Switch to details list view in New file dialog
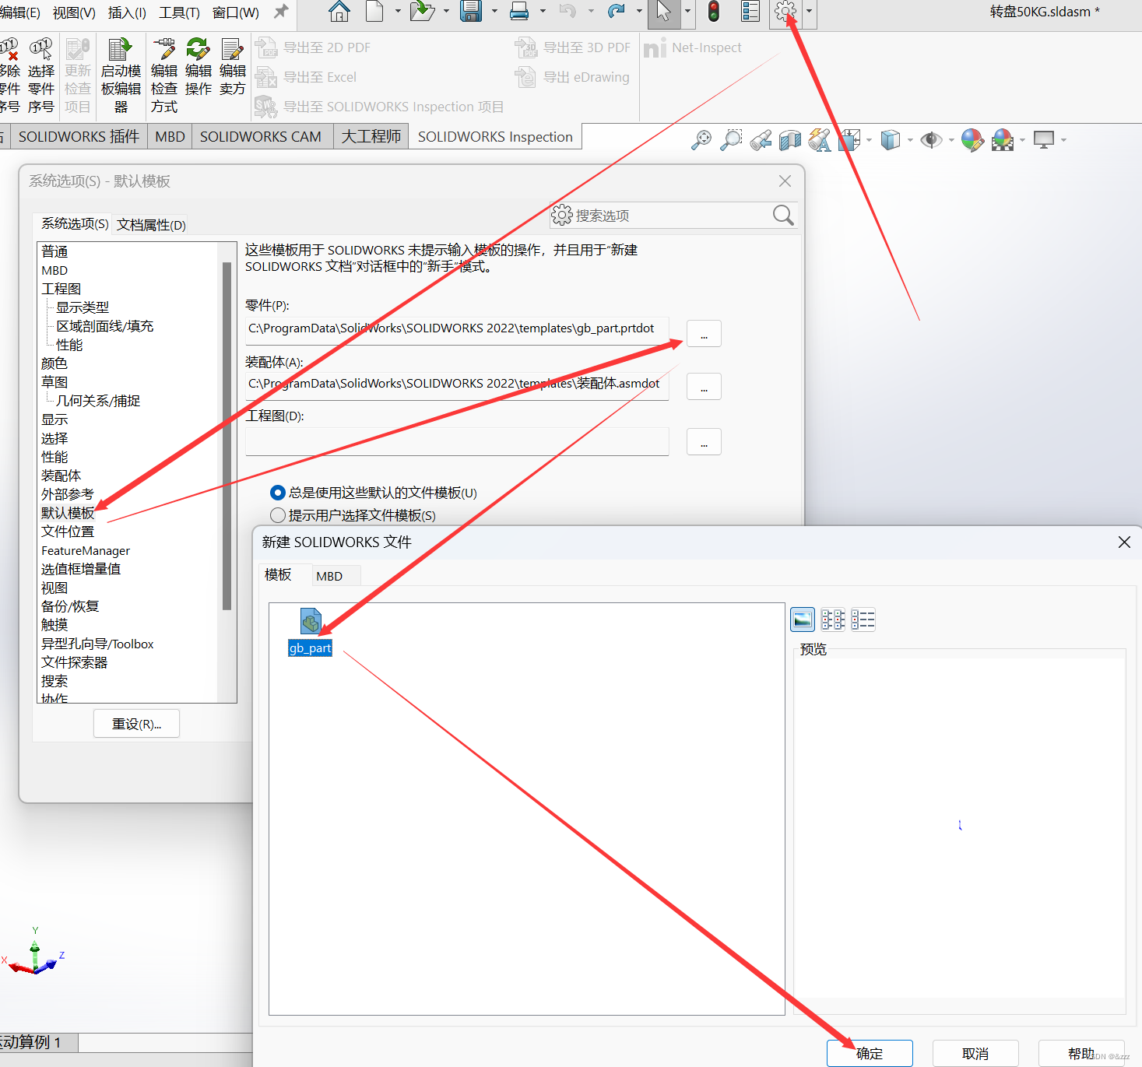 863,619
